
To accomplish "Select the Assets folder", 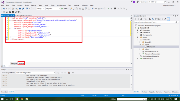I will pyautogui.click(x=145, y=37).
